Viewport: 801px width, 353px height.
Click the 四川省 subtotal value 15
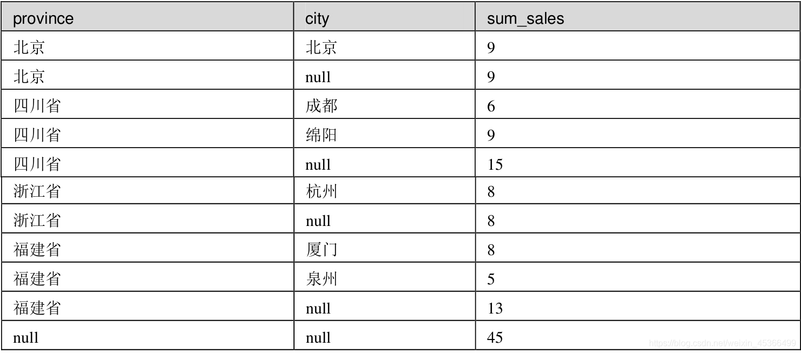(495, 164)
